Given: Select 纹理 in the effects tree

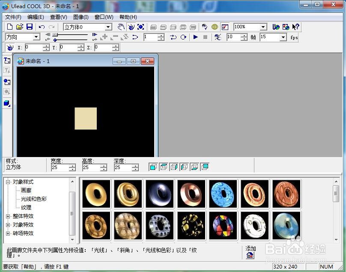Looking at the screenshot, I should click(26, 208).
